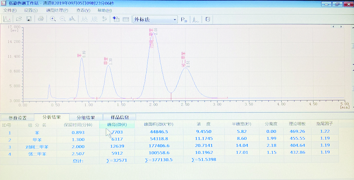Image resolution: width=354 pixels, height=180 pixels.
Task: Zoom out with the magnifier minus icon
Action: pos(63,19)
